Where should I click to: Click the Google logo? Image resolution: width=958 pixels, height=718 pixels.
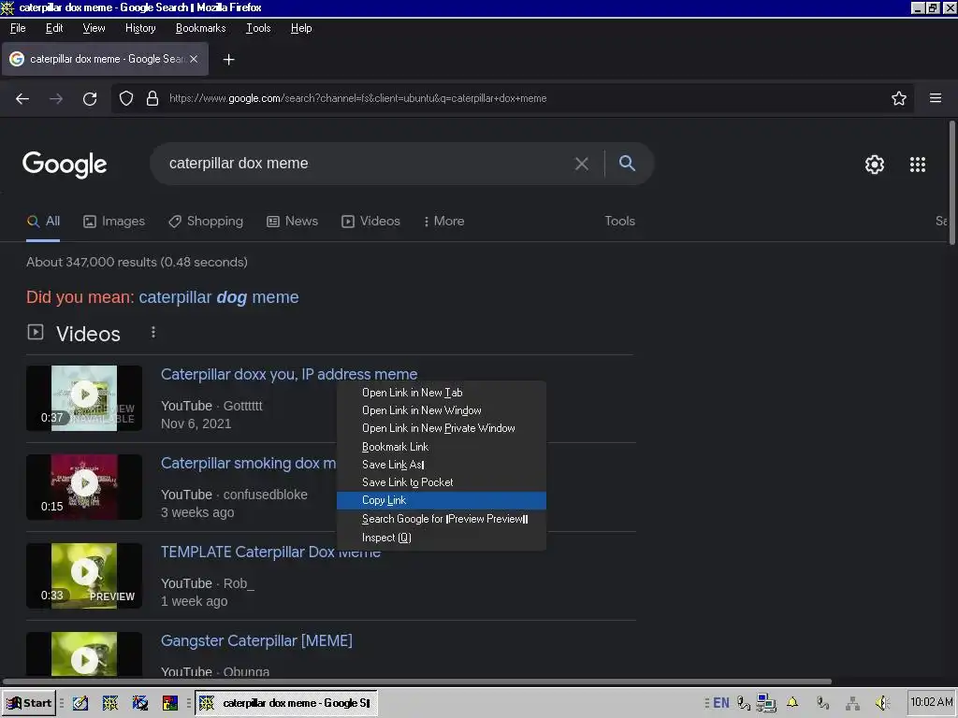pyautogui.click(x=65, y=165)
